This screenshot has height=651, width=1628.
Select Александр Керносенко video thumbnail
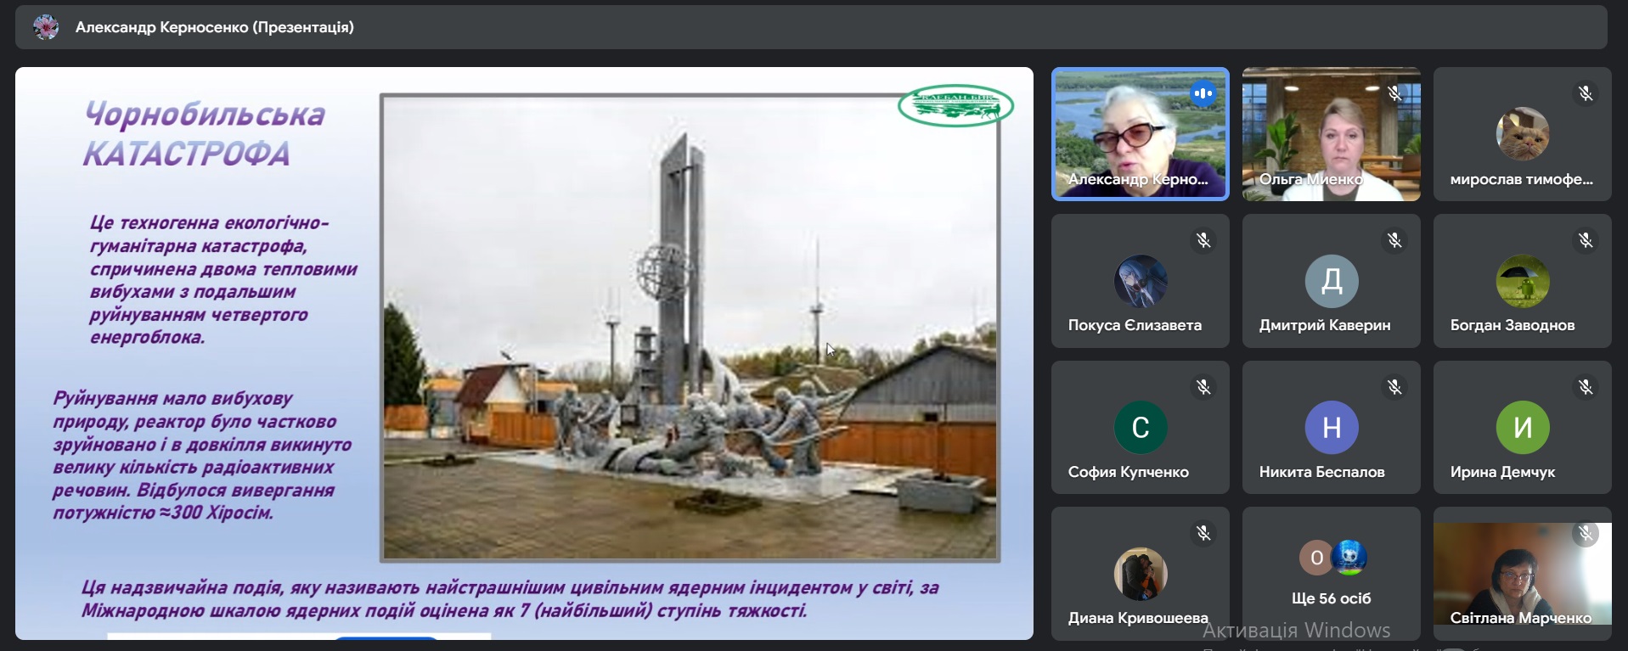[x=1140, y=134]
